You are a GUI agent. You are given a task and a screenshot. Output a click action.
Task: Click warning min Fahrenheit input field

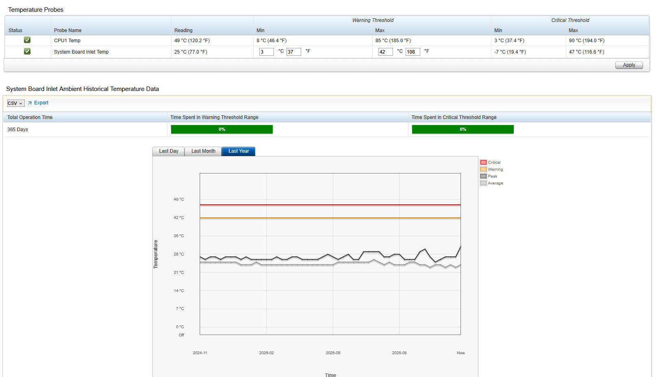[x=293, y=52]
